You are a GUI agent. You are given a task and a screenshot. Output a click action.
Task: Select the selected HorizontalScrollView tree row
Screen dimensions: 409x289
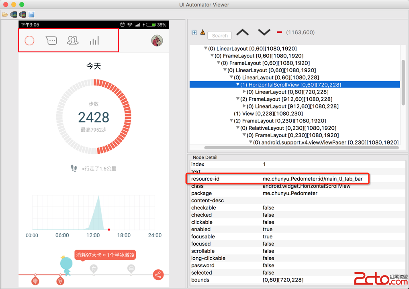pos(295,84)
